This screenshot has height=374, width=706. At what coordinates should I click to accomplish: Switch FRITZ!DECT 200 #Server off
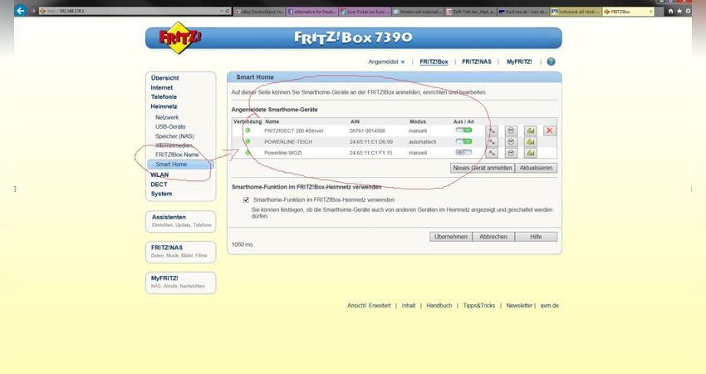463,130
